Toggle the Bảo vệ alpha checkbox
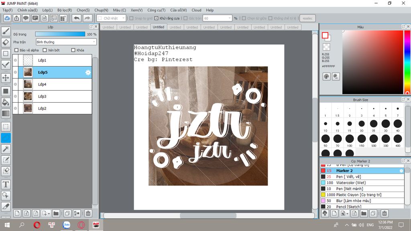The image size is (411, 231). click(16, 50)
